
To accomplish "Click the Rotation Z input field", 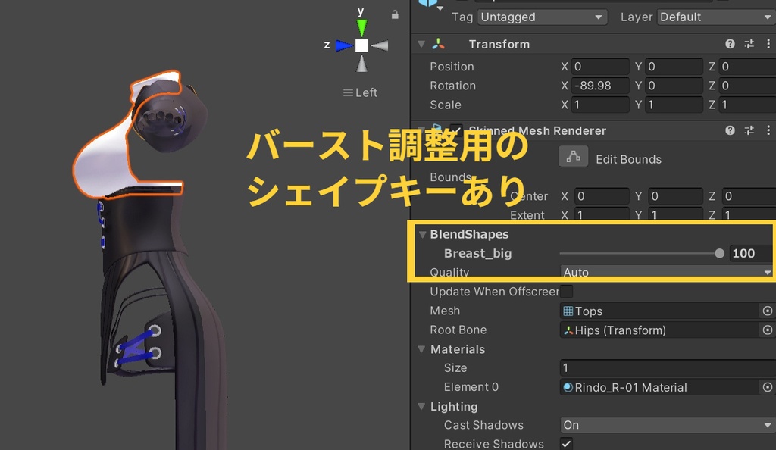I will [x=747, y=86].
